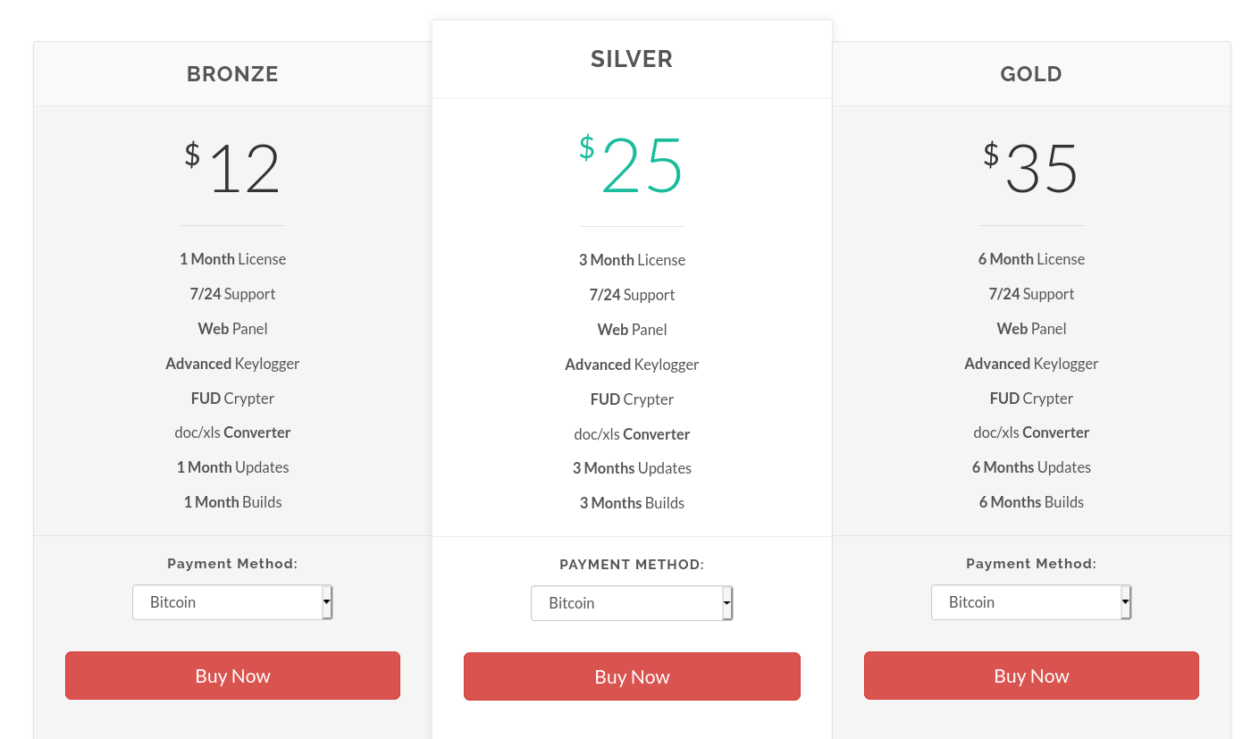Click the $35 Gold price
Image resolution: width=1251 pixels, height=739 pixels.
click(x=1031, y=165)
